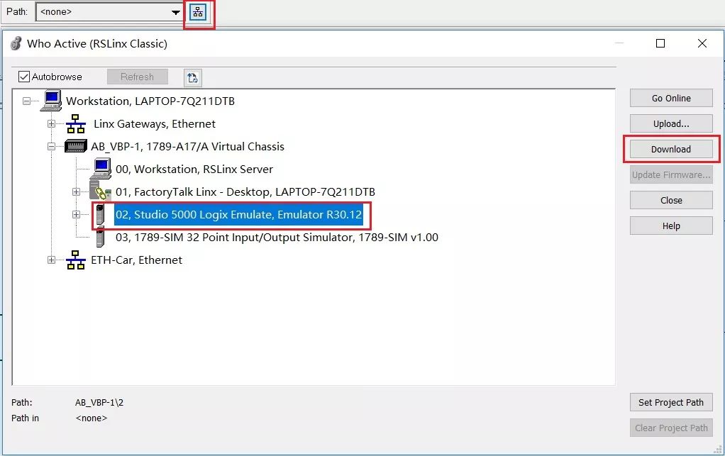Click the window resize grip at bottom corner
Image resolution: width=725 pixels, height=456 pixels.
tap(718, 449)
